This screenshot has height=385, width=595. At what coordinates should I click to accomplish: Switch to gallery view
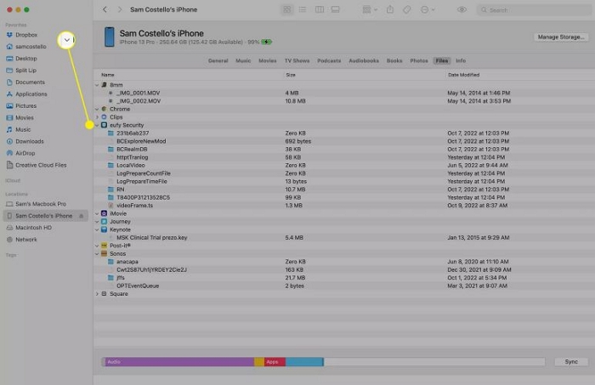[336, 9]
